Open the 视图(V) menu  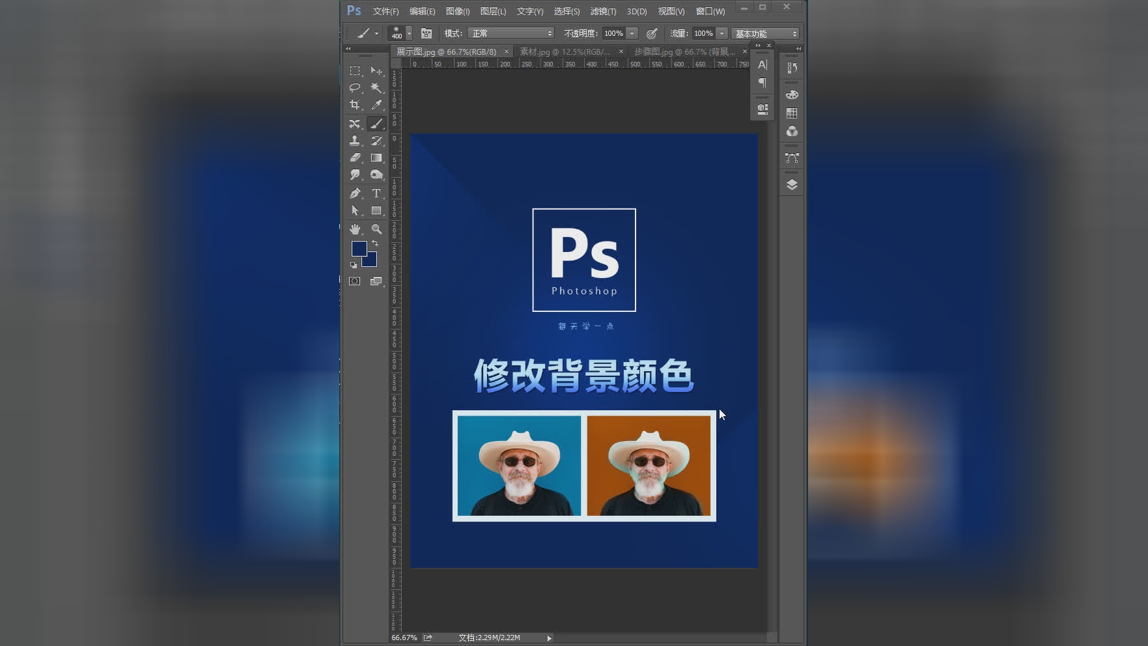tap(671, 11)
